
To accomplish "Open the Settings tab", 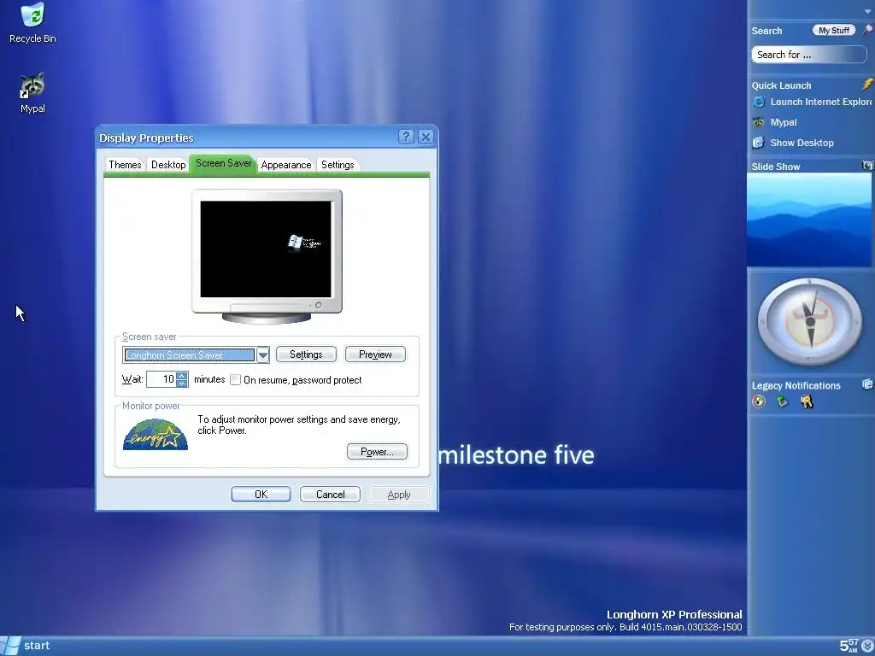I will [x=338, y=165].
